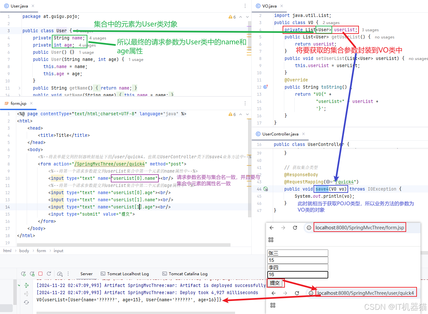Viewport: 428px width, 314px height.
Task: Go forward in the form.jsp browser window
Action: [283, 228]
